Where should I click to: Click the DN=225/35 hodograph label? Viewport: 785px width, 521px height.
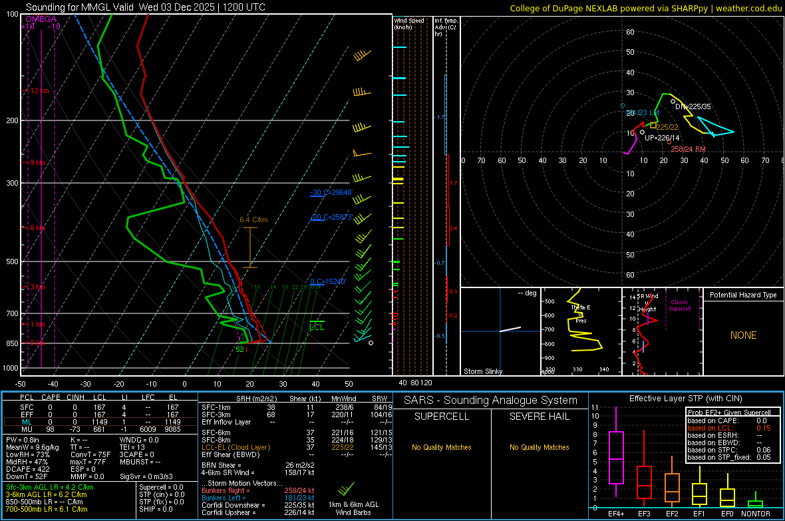[693, 106]
